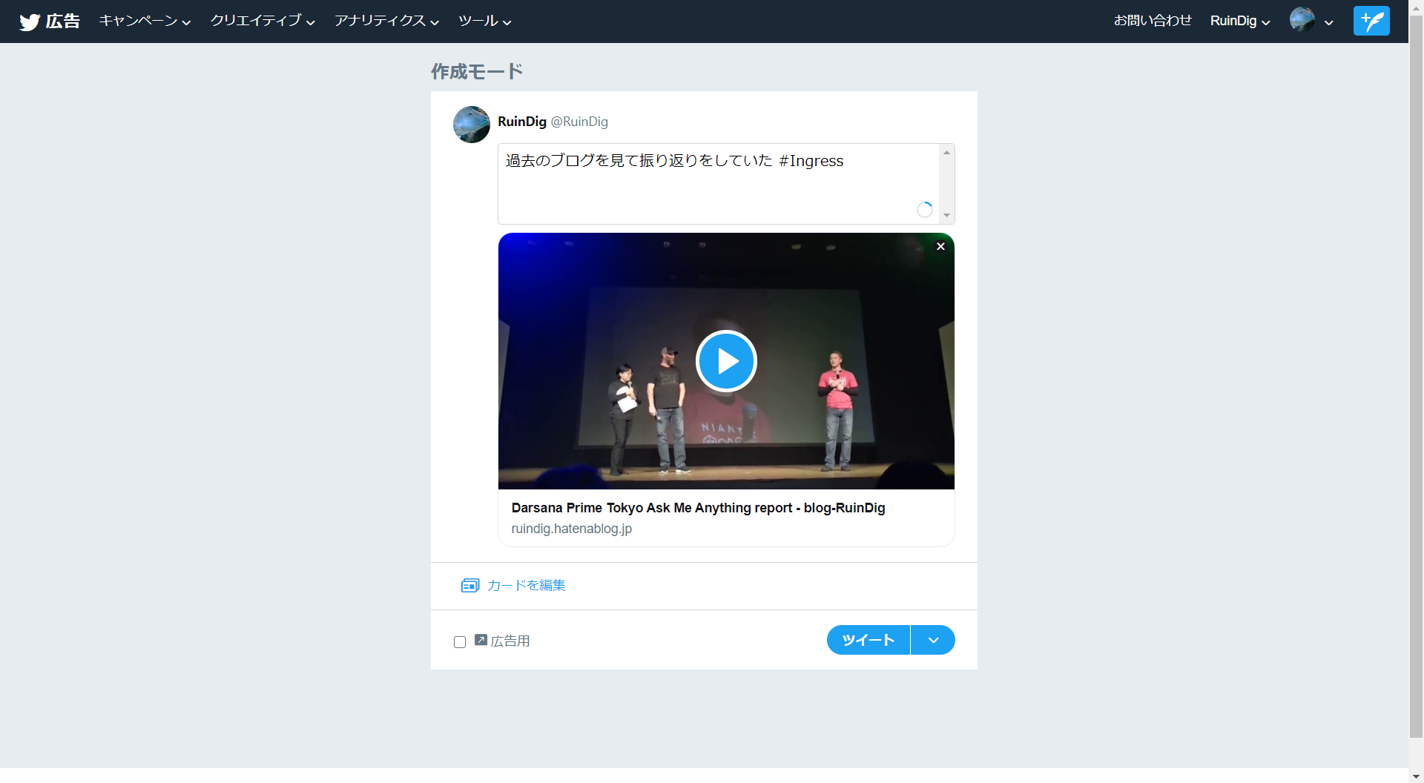This screenshot has width=1424, height=783.
Task: Click the カードを編集 link
Action: tap(527, 586)
